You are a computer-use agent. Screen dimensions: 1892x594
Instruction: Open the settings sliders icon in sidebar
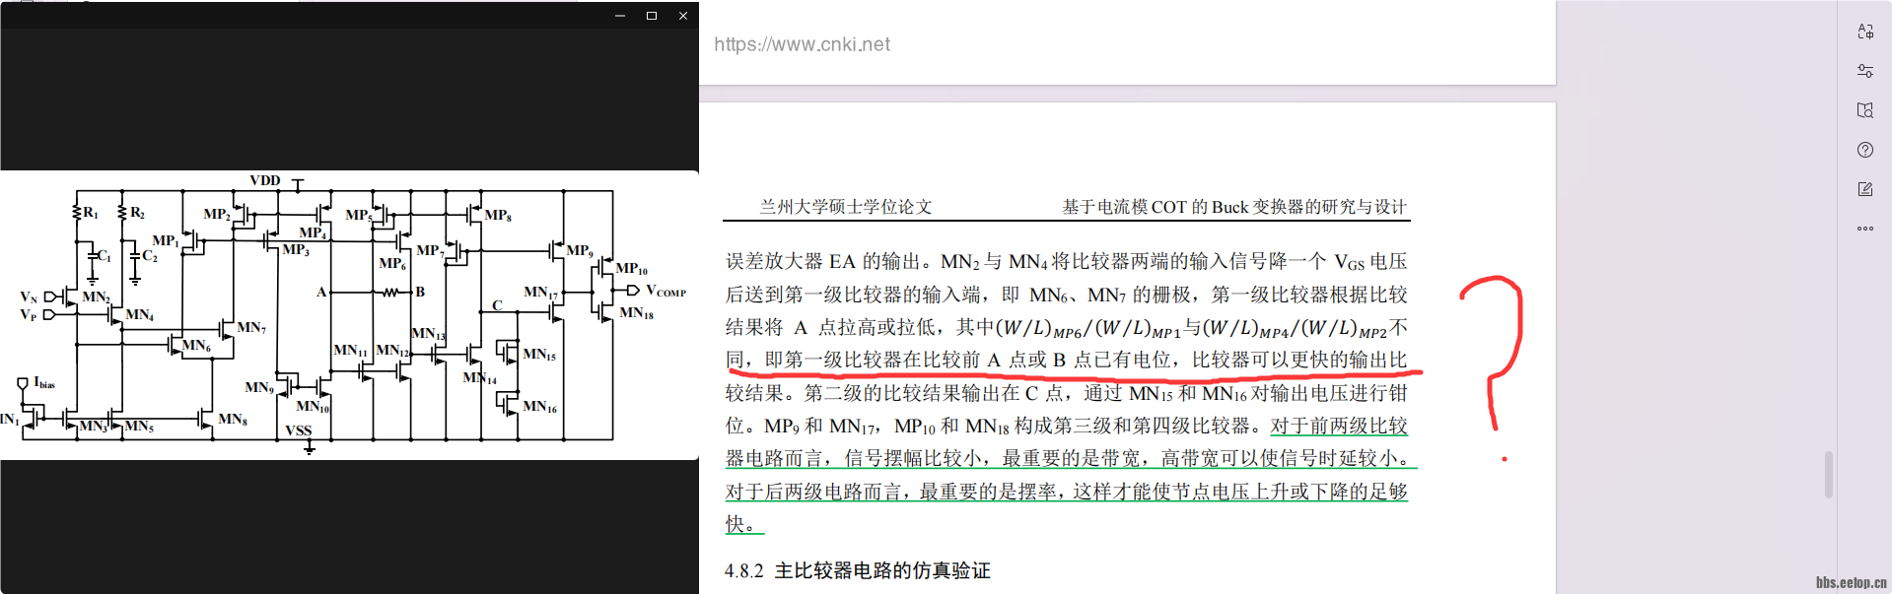point(1864,71)
